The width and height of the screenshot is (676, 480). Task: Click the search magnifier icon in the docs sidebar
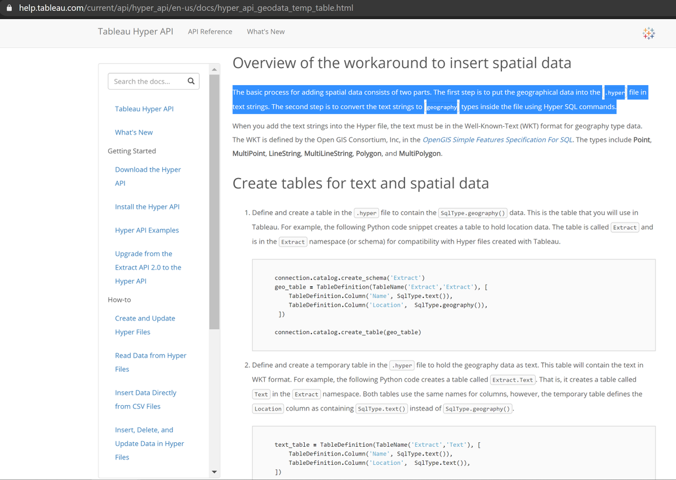(x=191, y=81)
